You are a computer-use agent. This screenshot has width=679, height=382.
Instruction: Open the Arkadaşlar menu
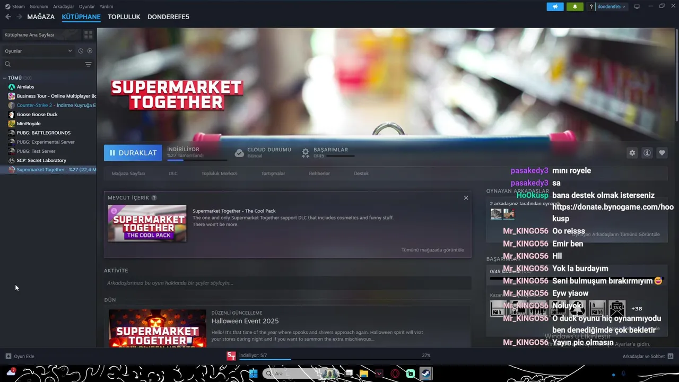point(64,6)
